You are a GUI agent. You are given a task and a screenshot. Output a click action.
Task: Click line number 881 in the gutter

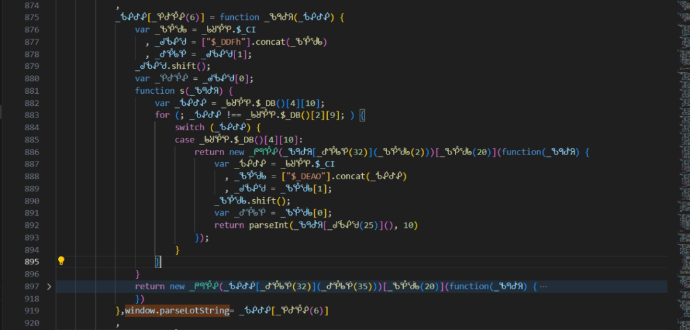[31, 91]
